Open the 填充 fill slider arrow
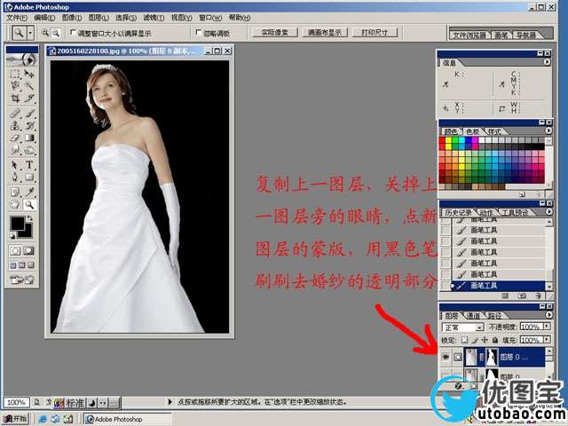Screen dimensions: 568x426 pos(547,340)
